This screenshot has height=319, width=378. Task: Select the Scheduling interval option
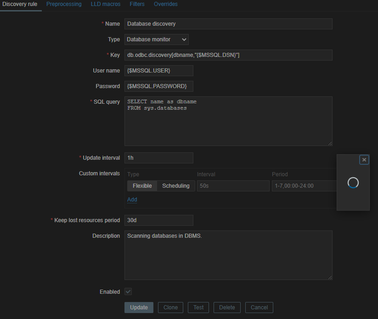coord(175,186)
